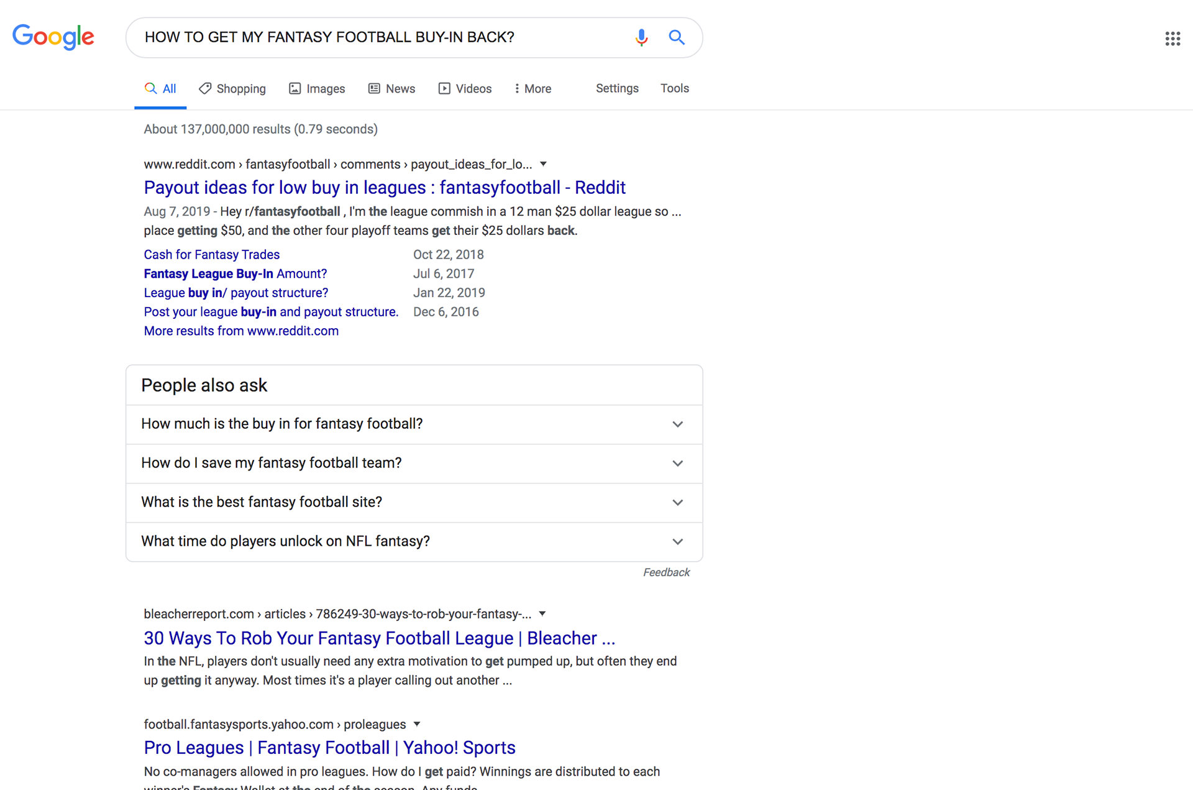The width and height of the screenshot is (1193, 790).
Task: Click the bleacherreport.com breadcrumb URL text
Action: (x=337, y=614)
